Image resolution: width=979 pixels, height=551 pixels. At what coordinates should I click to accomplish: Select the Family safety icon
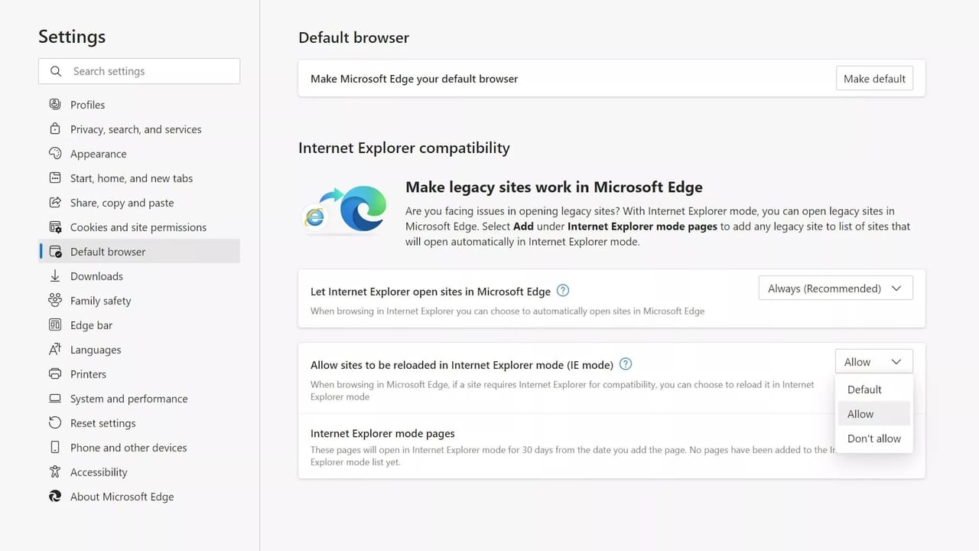[x=54, y=300]
